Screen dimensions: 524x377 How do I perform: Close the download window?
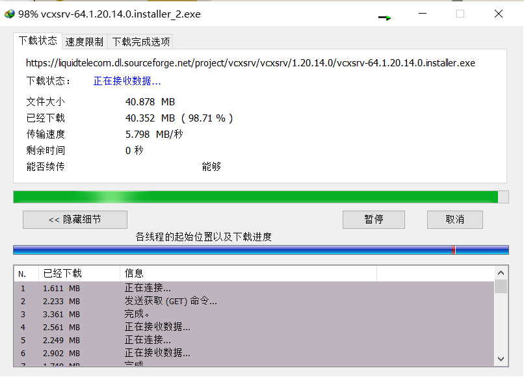(499, 14)
